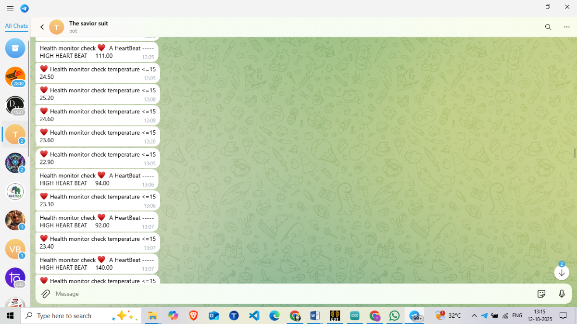Open the Archived Chats folder icon
Screen dimensions: 577x324
[15, 48]
